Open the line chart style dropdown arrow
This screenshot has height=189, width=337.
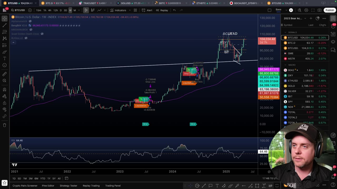point(105,10)
